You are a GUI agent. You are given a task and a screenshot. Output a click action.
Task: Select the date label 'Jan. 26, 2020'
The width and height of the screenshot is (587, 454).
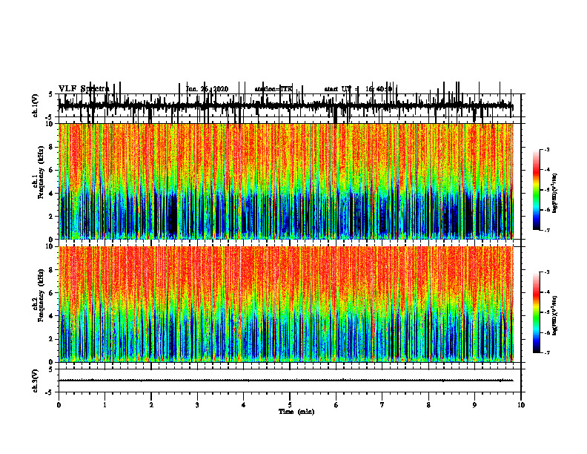click(x=207, y=89)
